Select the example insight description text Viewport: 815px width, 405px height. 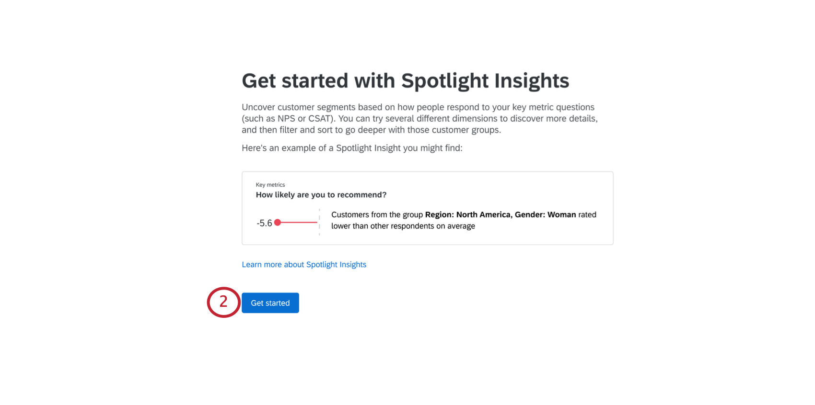click(x=463, y=220)
